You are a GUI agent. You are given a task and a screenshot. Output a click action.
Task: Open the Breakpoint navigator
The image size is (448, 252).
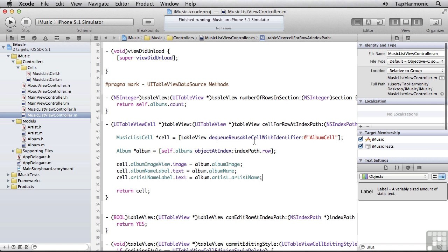(x=68, y=38)
